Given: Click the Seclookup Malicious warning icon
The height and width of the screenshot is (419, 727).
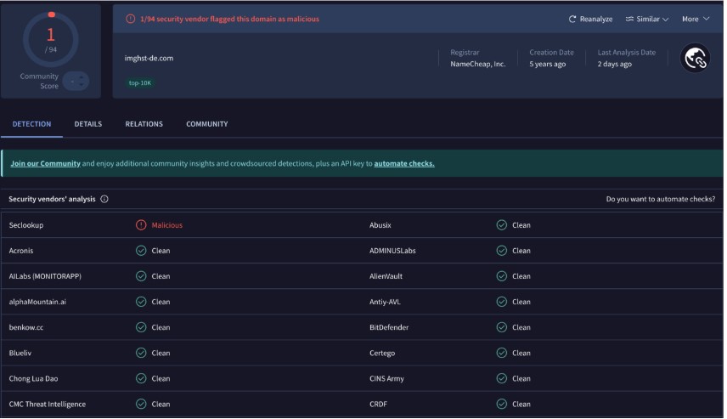Looking at the screenshot, I should [142, 225].
